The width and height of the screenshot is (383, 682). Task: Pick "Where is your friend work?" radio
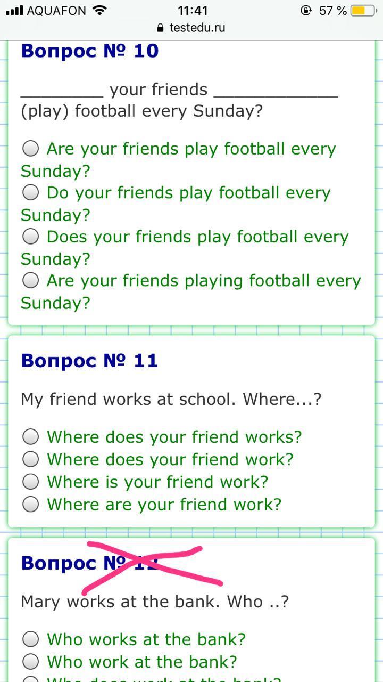31,482
